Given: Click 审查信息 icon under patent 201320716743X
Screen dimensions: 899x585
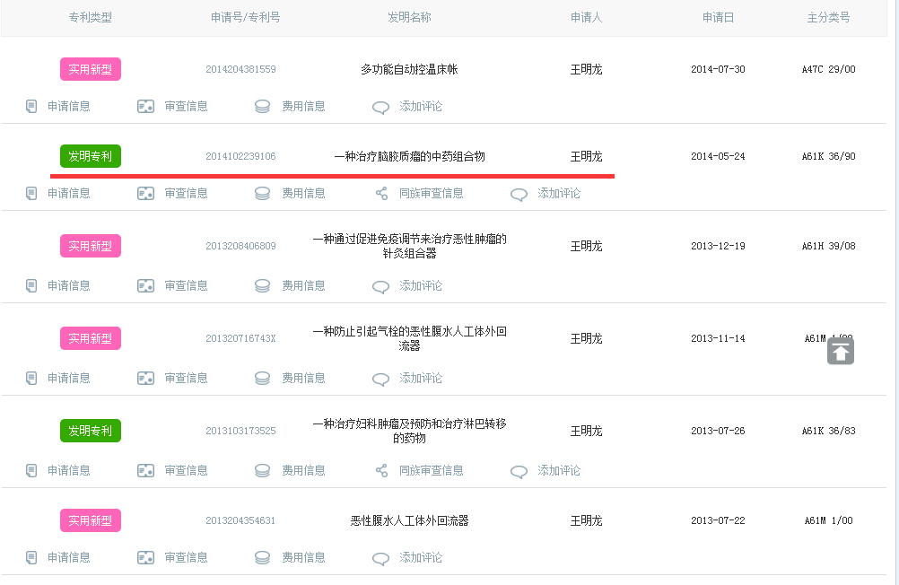Looking at the screenshot, I should tap(146, 379).
